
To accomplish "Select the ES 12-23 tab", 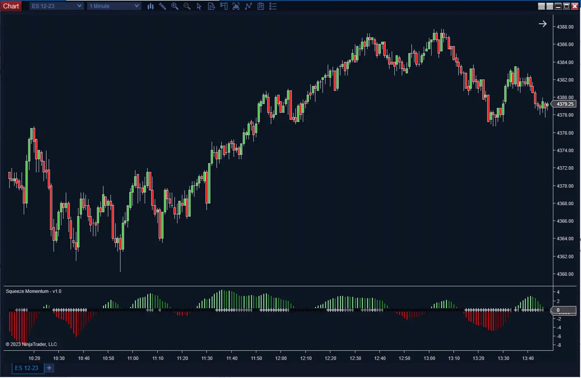I will coord(27,368).
